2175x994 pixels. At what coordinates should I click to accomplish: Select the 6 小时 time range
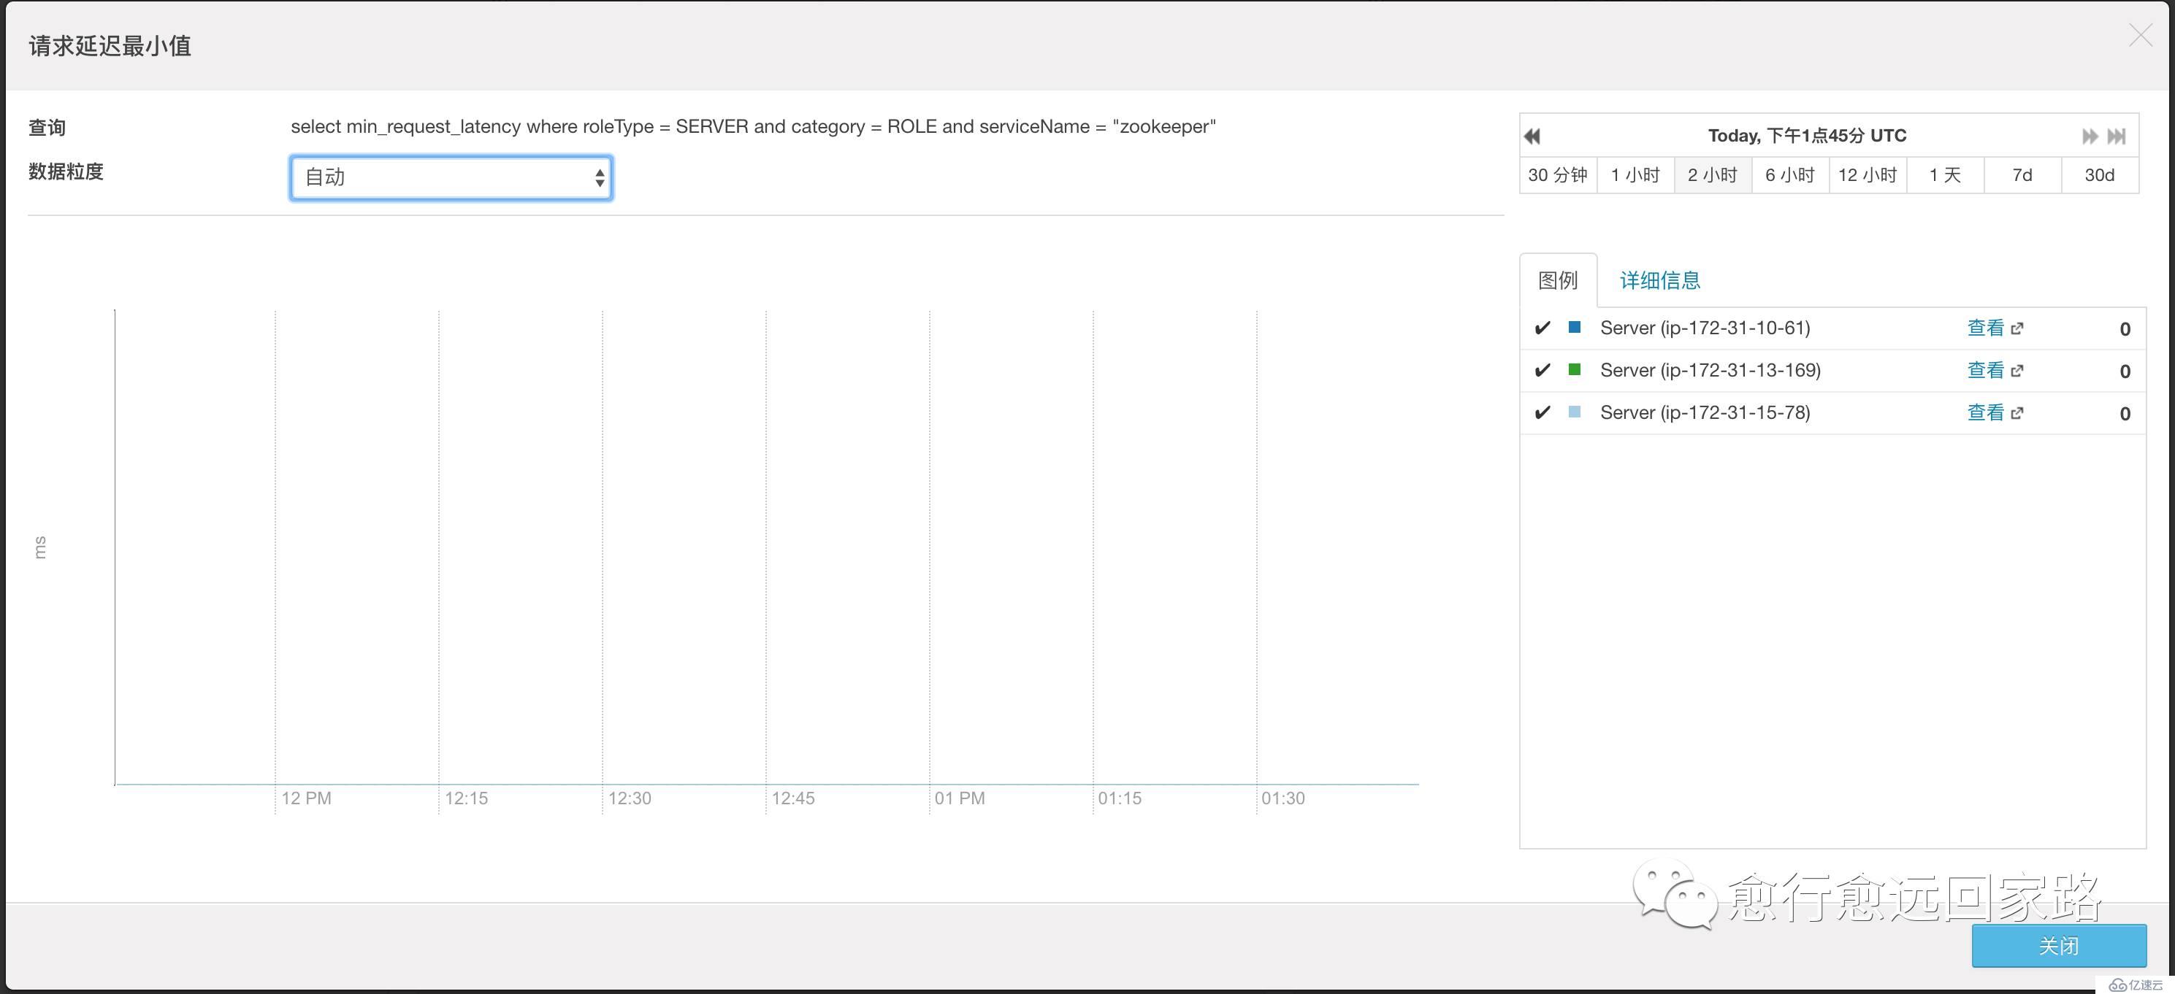pos(1790,174)
